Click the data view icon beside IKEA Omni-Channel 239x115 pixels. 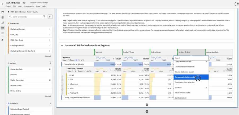click(9, 12)
